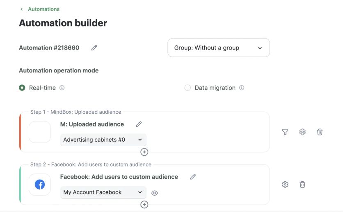This screenshot has height=212, width=343.
Task: Select the Data migration operation mode
Action: point(188,88)
